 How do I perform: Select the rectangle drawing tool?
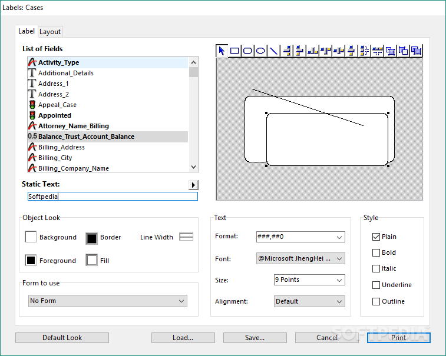tap(234, 51)
